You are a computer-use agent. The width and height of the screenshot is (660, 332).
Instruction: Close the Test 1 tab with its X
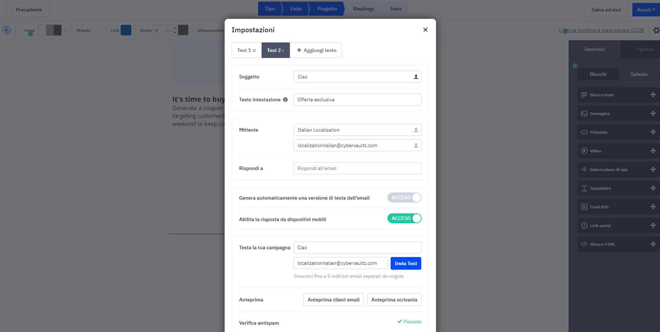254,51
